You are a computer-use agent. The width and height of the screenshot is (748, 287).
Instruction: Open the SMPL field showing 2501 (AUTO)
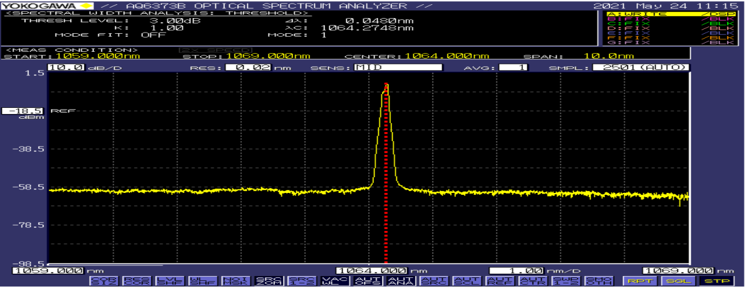[x=641, y=68]
